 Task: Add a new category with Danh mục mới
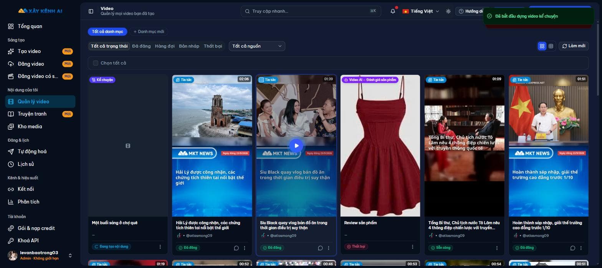pos(149,31)
